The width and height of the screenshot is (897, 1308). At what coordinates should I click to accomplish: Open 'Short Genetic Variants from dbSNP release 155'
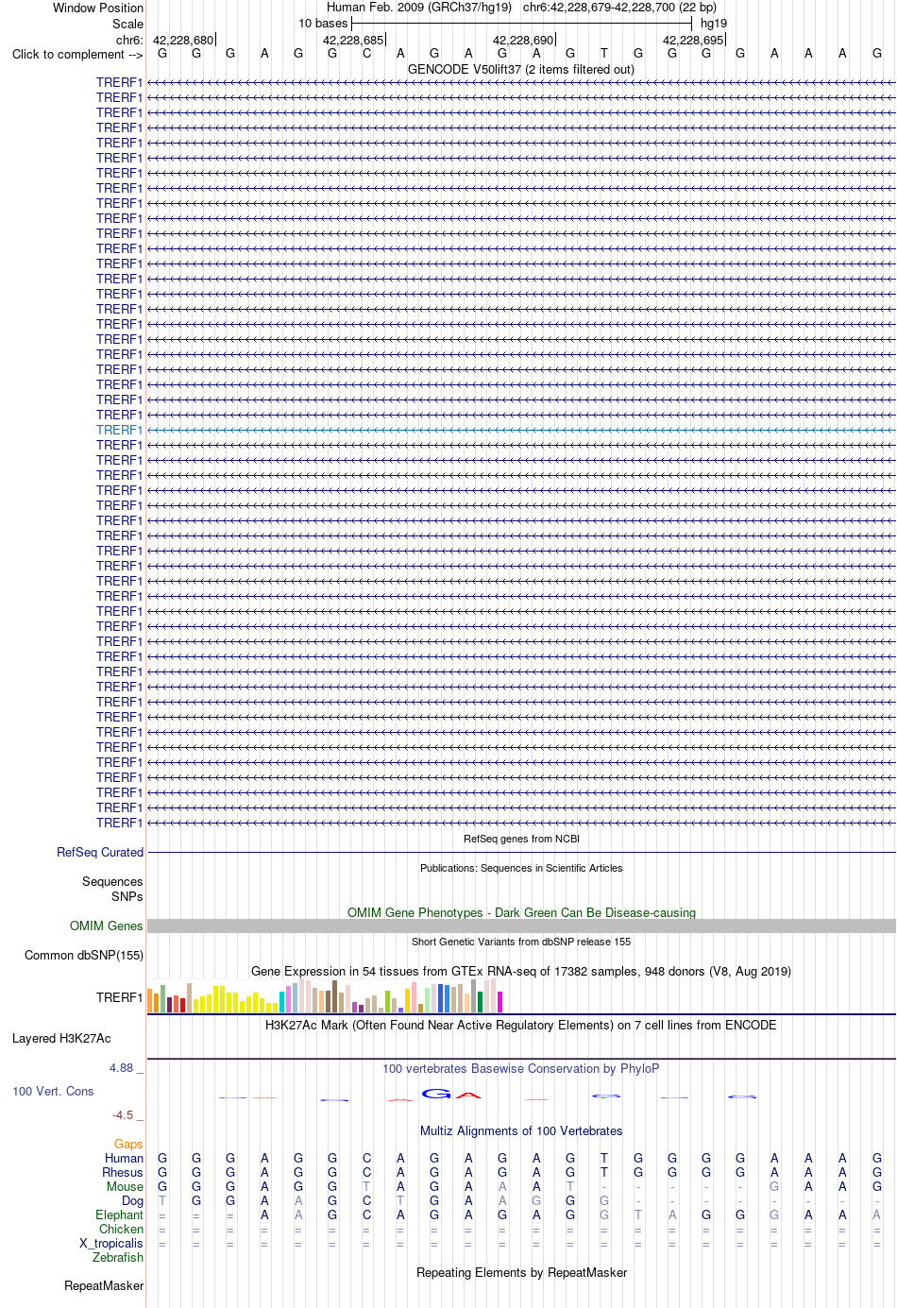pos(521,942)
